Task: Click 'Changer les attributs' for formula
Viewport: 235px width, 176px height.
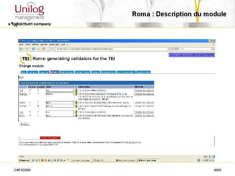Action: (x=144, y=106)
